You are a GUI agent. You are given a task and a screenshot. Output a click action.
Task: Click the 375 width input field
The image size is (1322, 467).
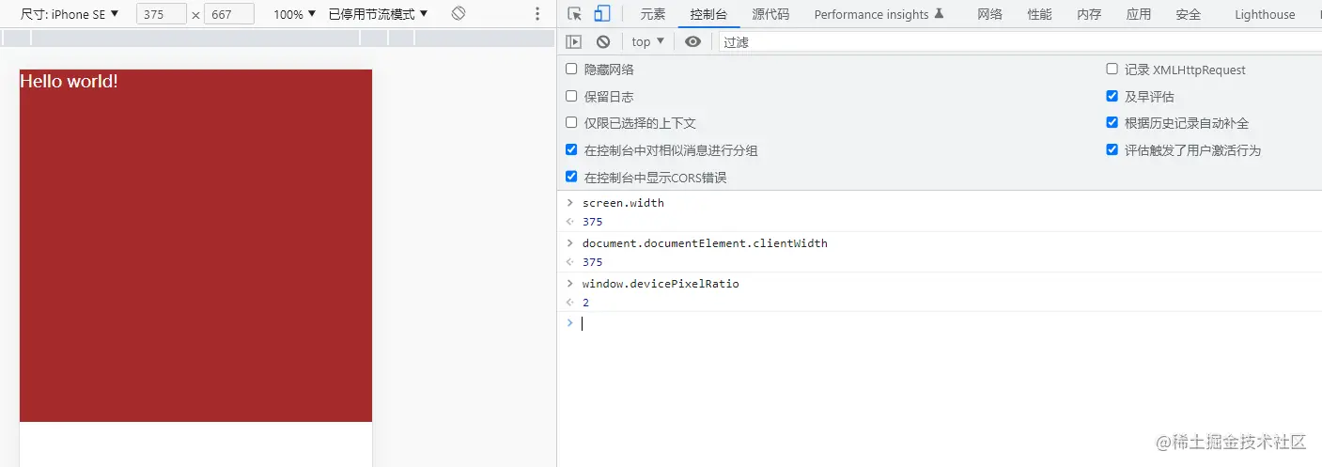coord(161,14)
